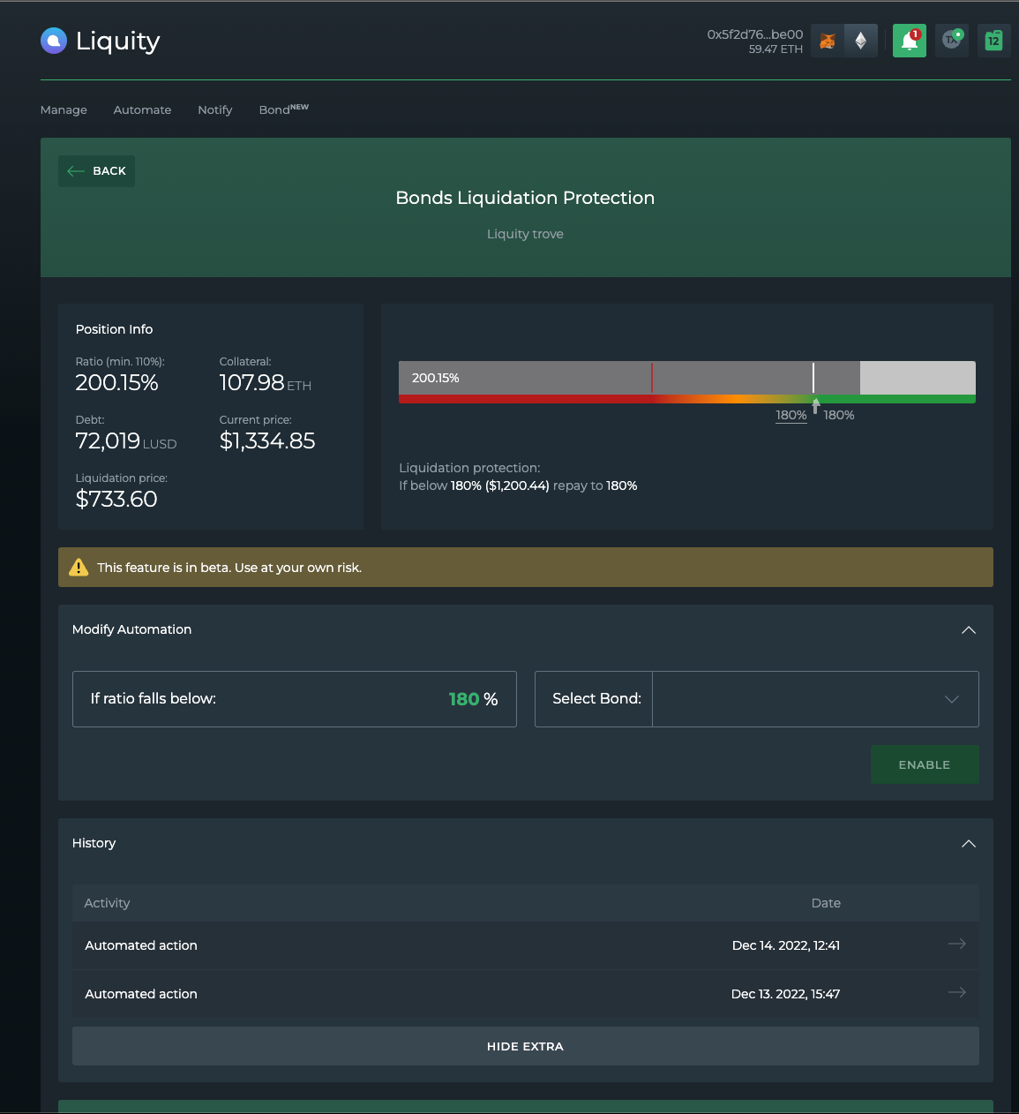Open the notifications bell
Viewport: 1019px width, 1114px height.
pos(910,41)
